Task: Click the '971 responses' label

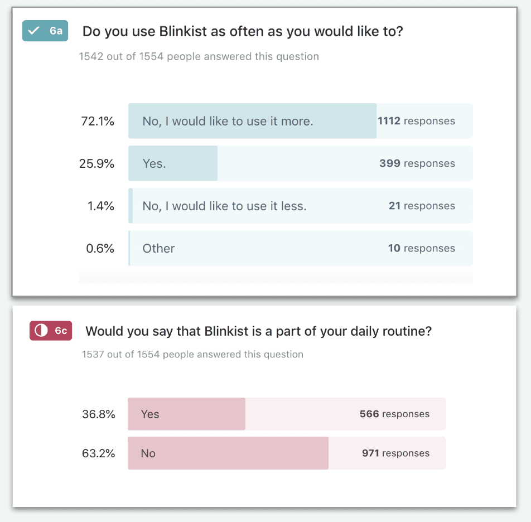Action: (396, 453)
